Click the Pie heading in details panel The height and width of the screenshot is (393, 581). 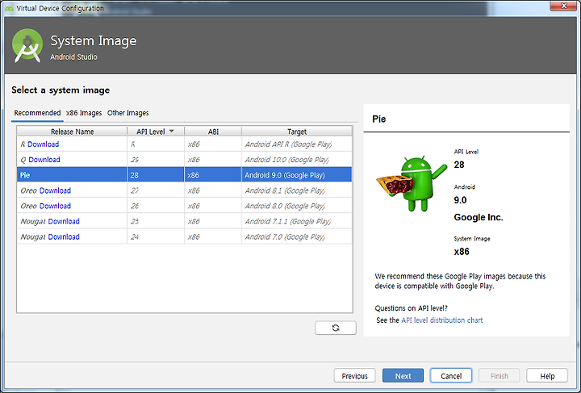pos(379,119)
